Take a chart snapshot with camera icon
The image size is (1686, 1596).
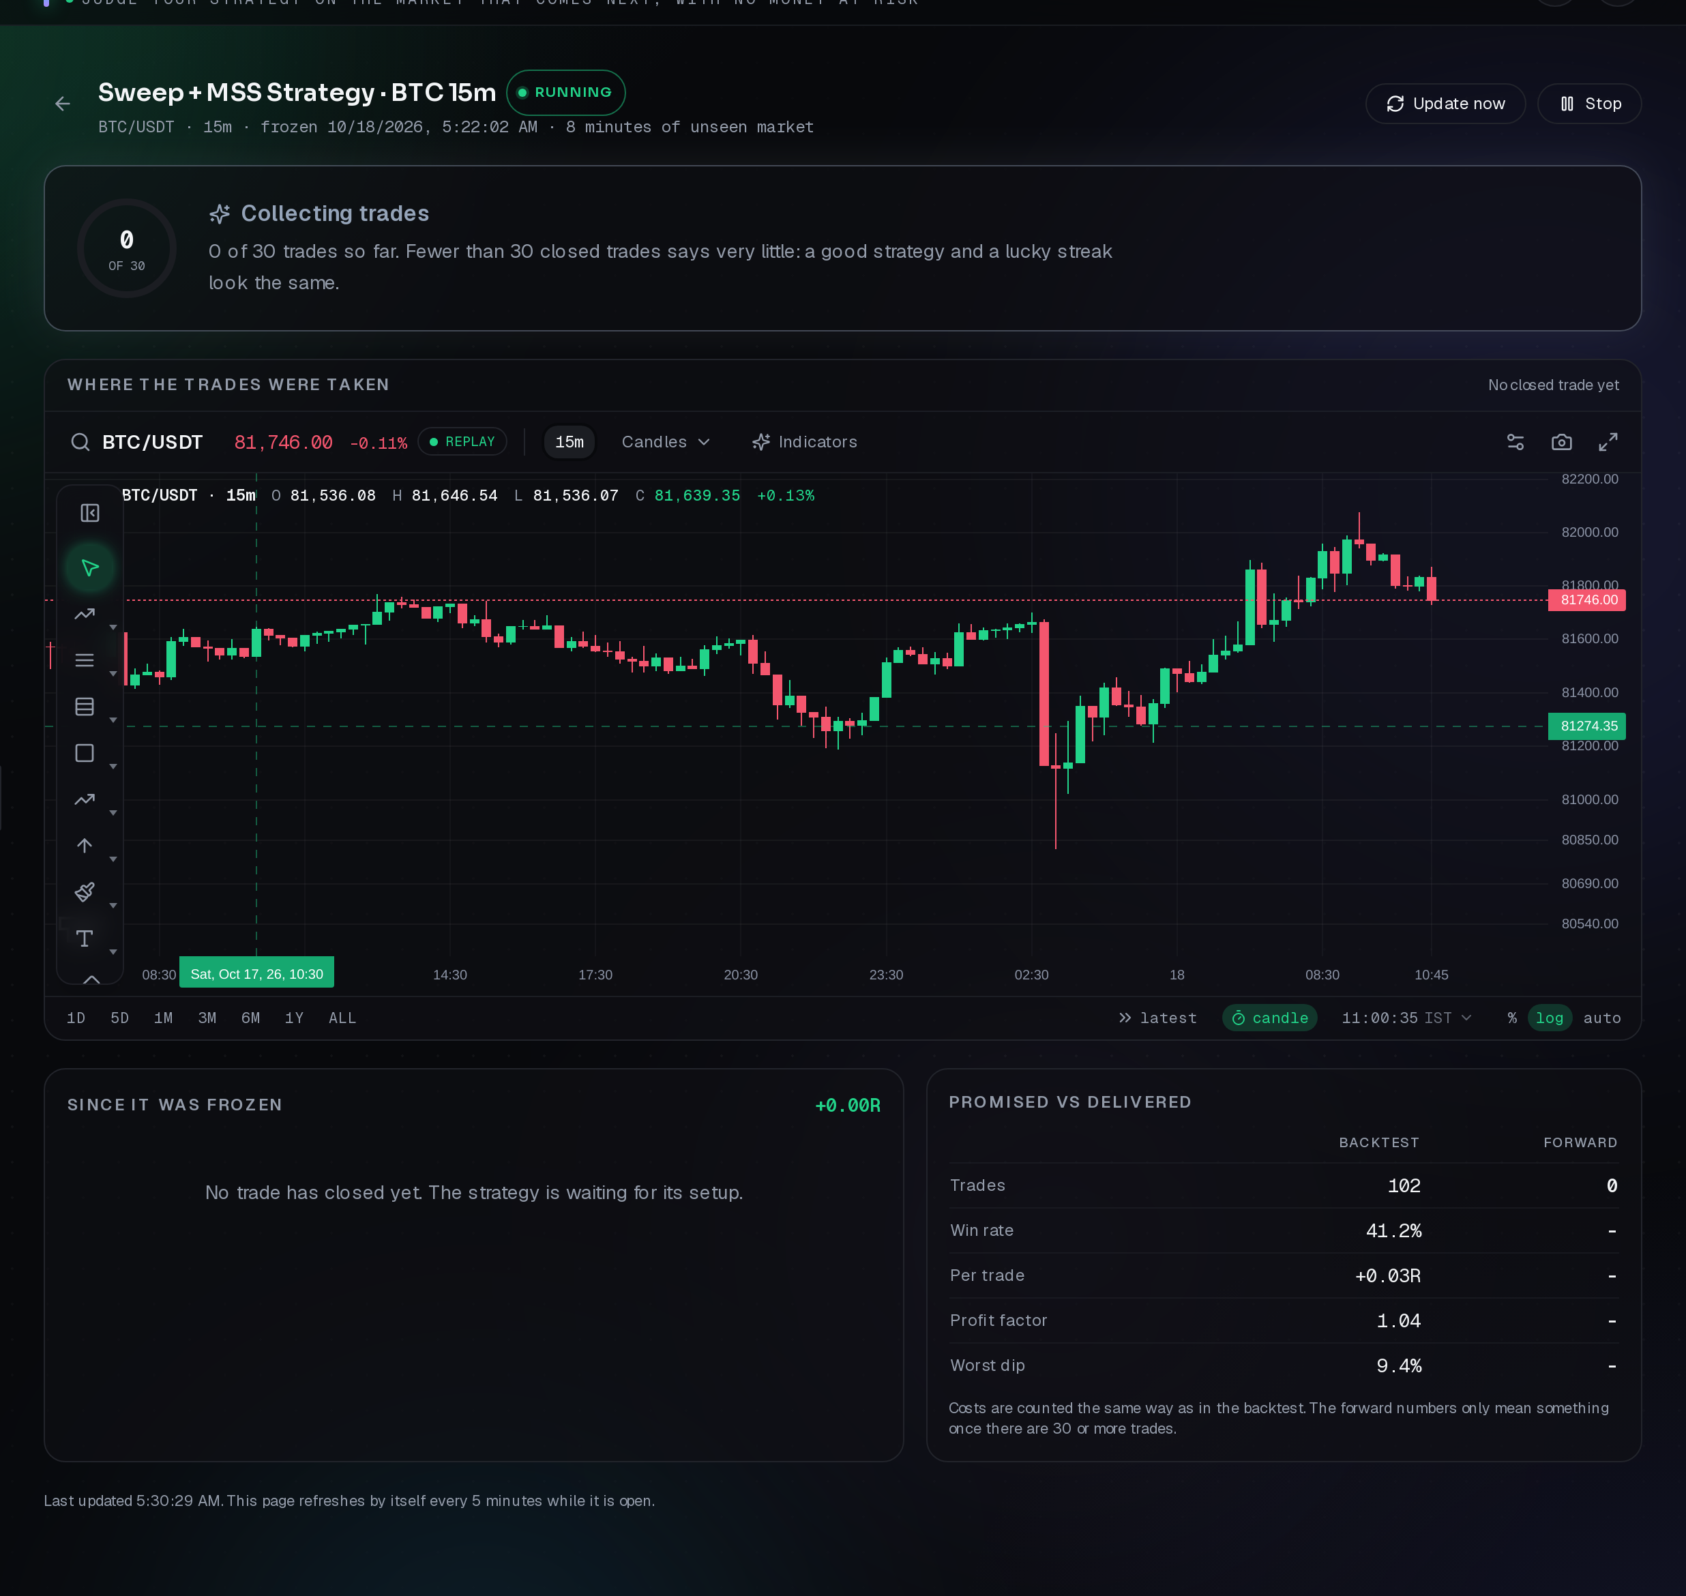click(1561, 441)
